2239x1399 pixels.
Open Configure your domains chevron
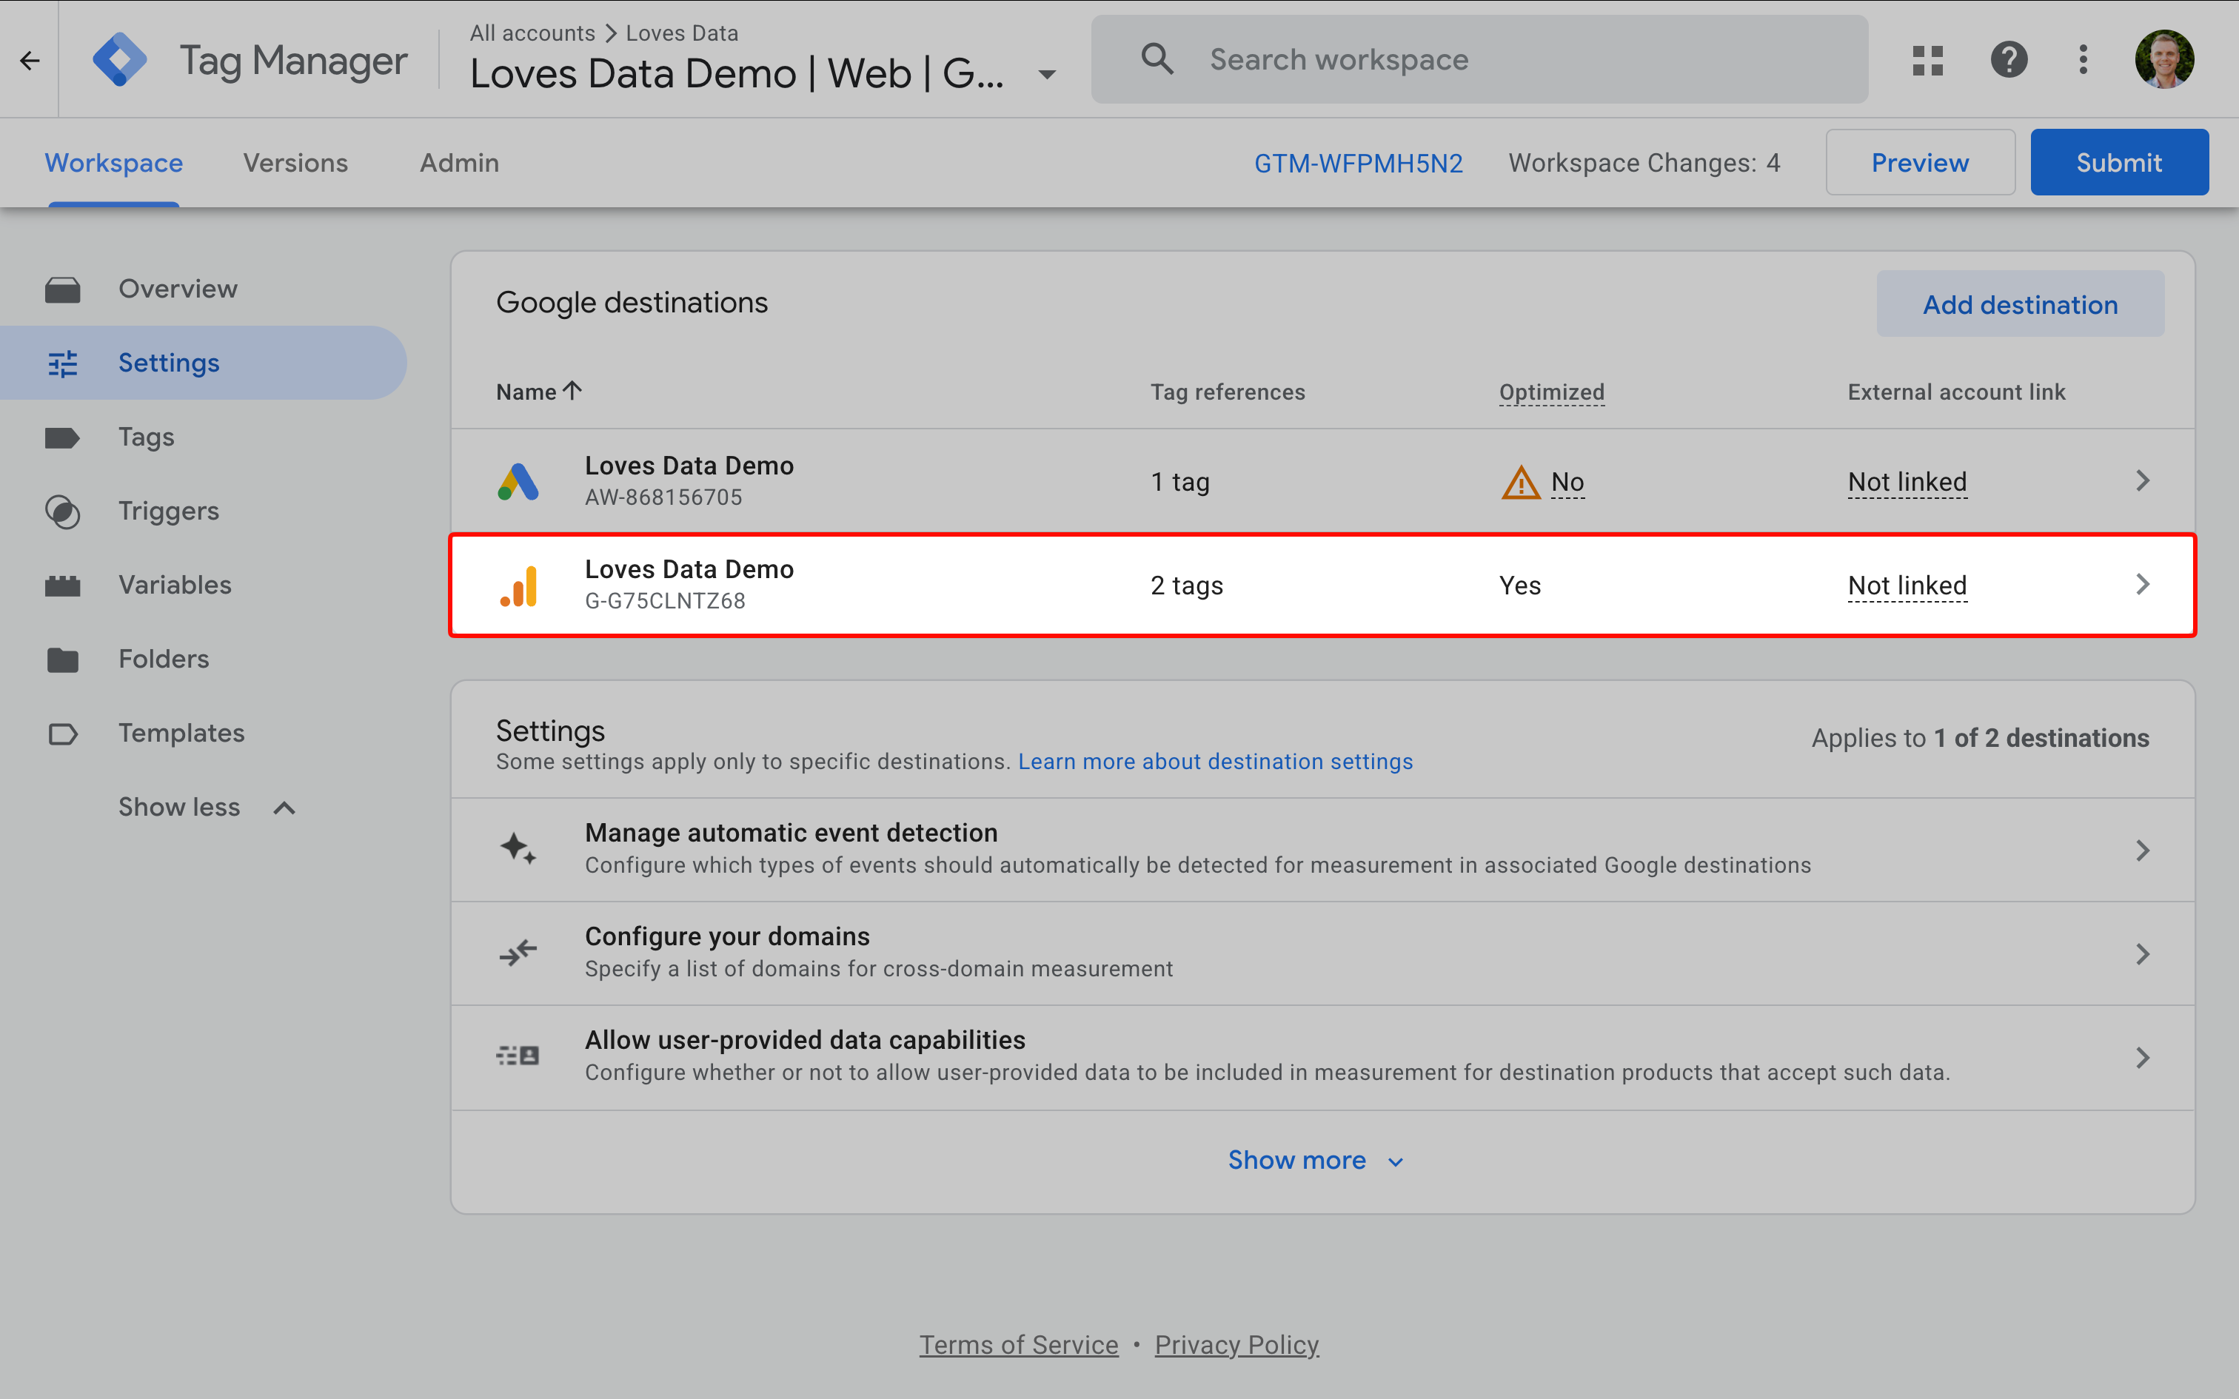(x=2143, y=954)
